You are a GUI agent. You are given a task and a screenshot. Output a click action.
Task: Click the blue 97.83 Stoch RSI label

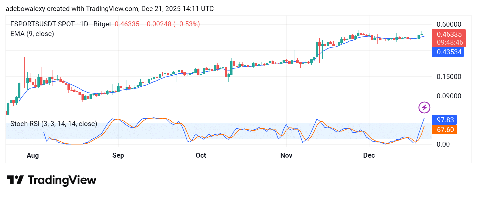click(x=444, y=120)
